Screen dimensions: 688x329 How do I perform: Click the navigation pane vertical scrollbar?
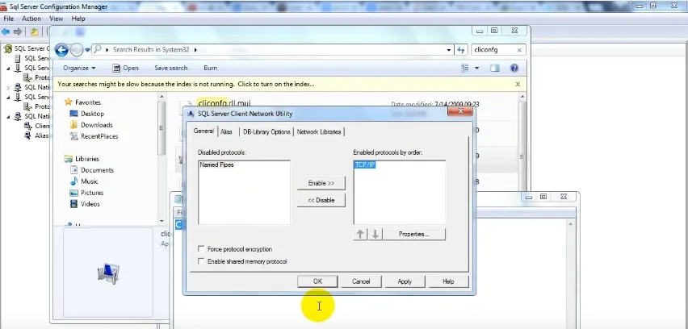[162, 158]
